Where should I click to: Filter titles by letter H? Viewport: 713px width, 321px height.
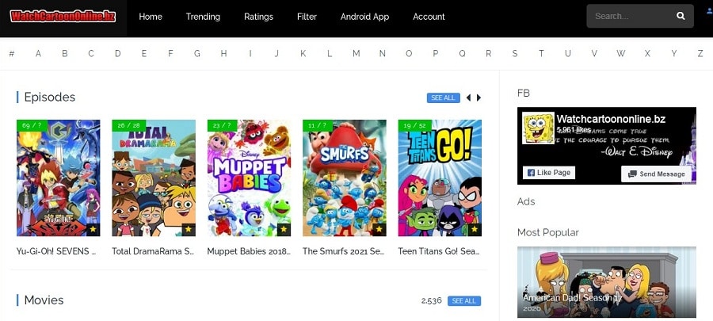(223, 54)
